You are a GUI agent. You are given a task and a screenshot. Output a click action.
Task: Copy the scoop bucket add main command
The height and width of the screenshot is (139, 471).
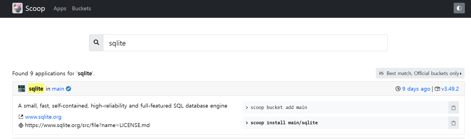pos(453,108)
